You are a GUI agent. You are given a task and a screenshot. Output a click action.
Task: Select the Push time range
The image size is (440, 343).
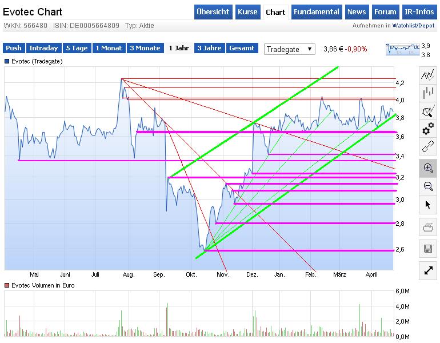[x=14, y=48]
